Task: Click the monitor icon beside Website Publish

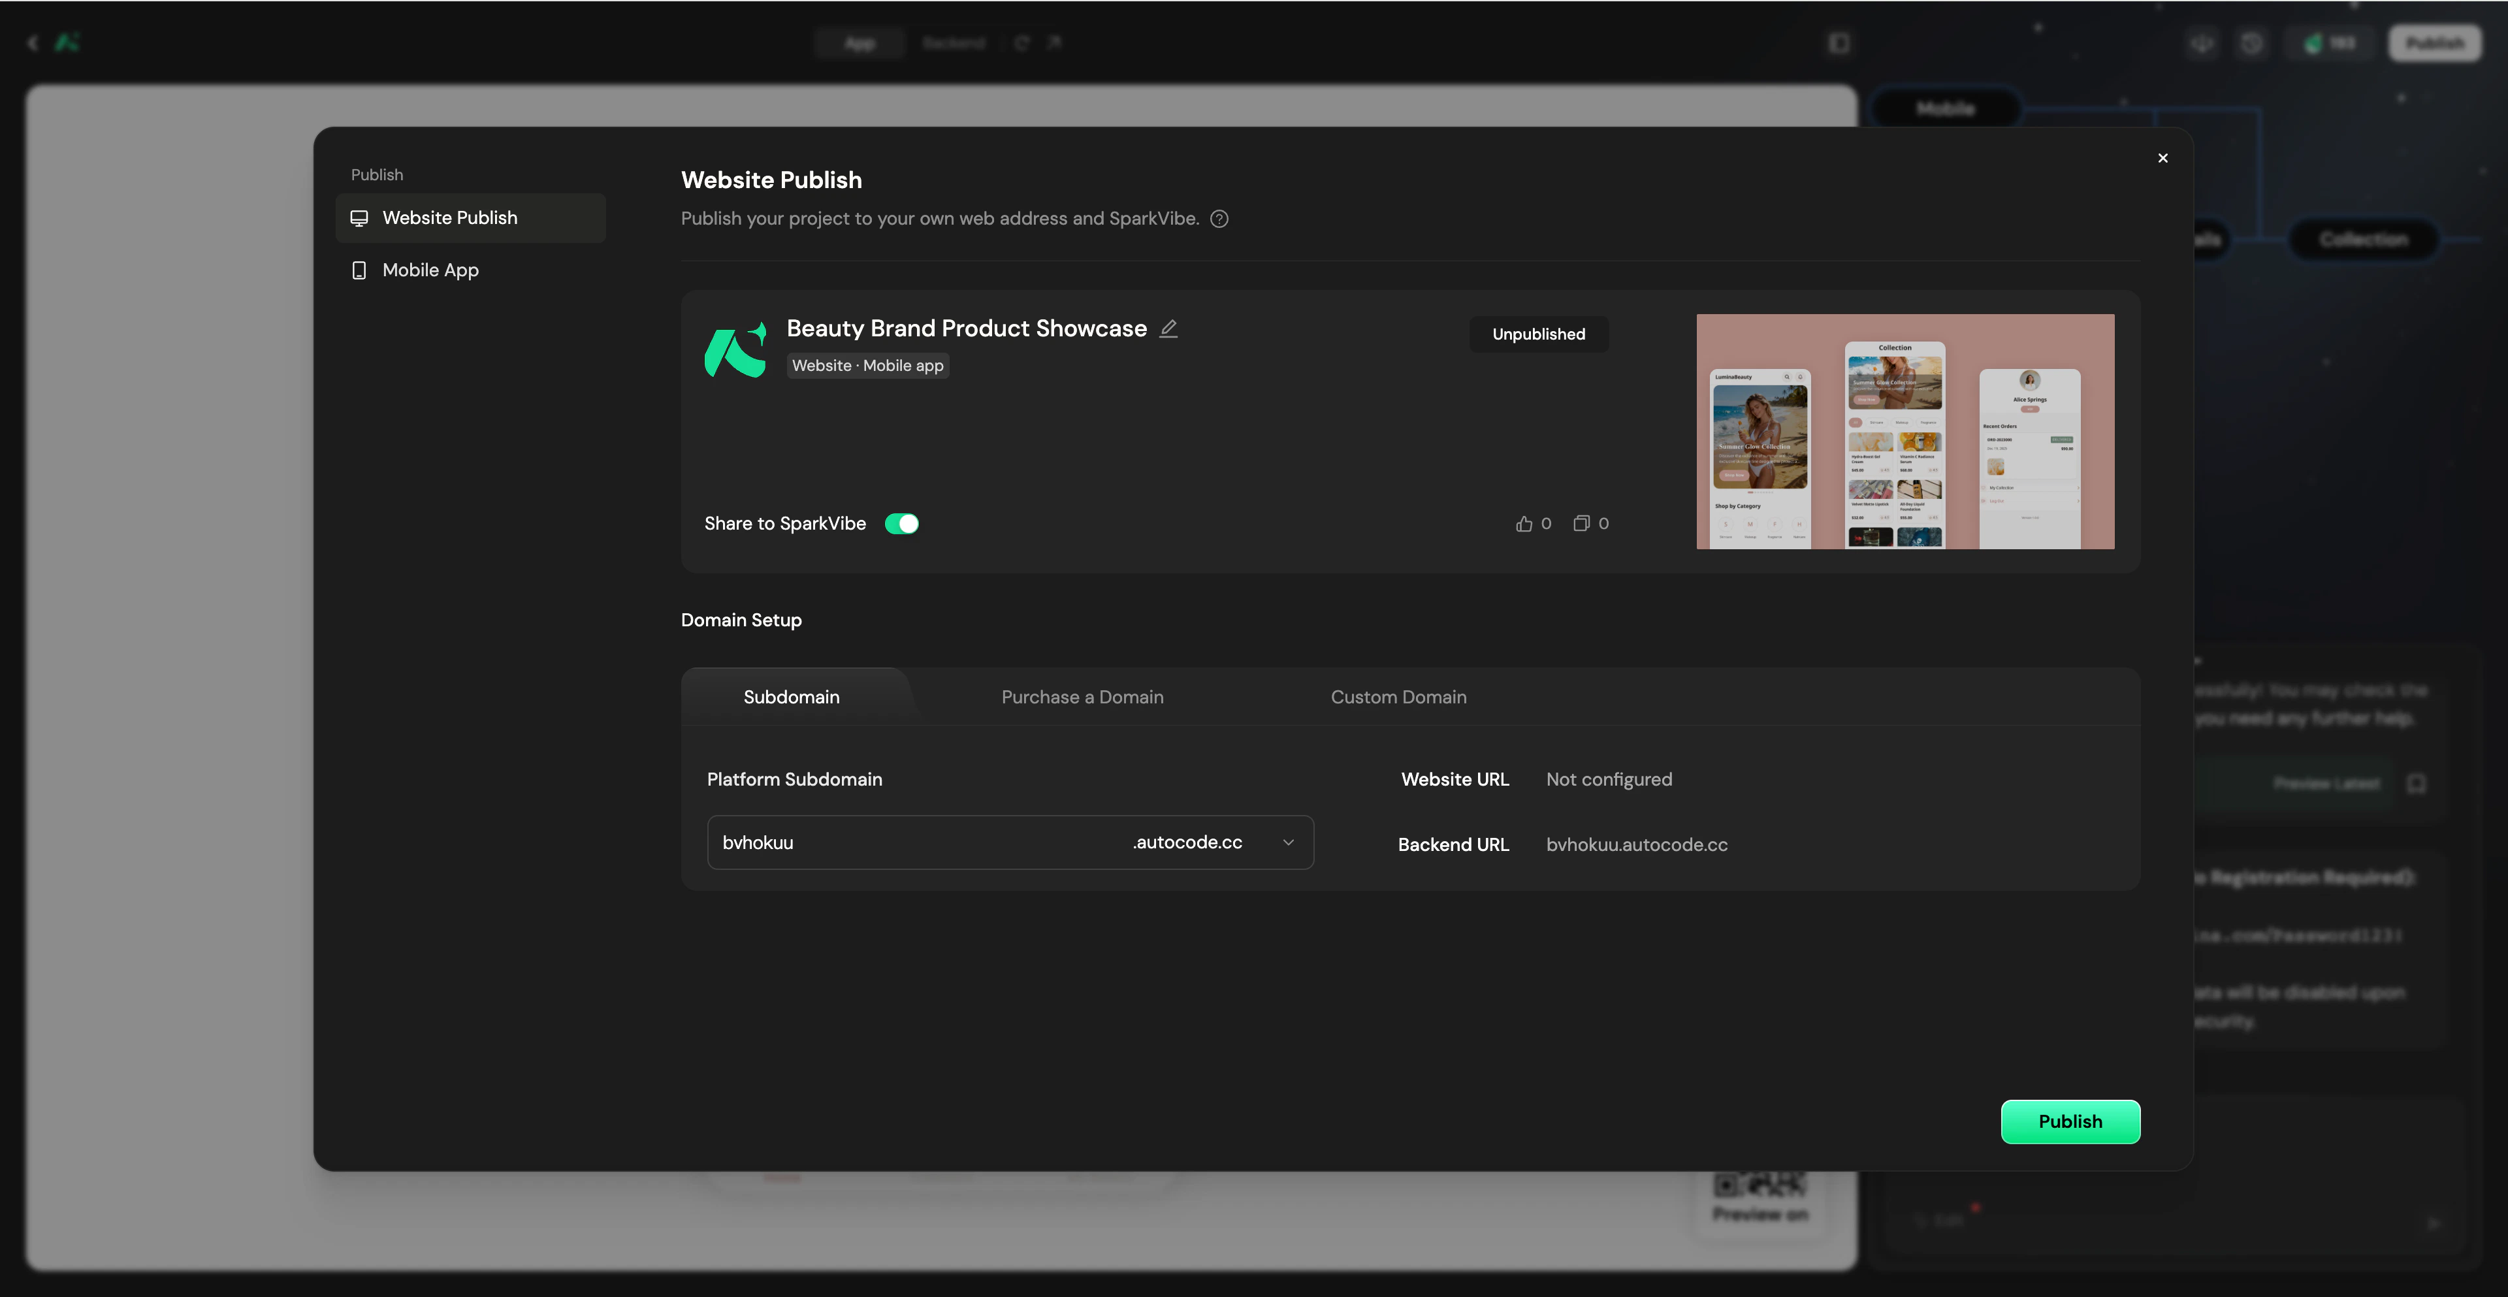Action: point(359,218)
